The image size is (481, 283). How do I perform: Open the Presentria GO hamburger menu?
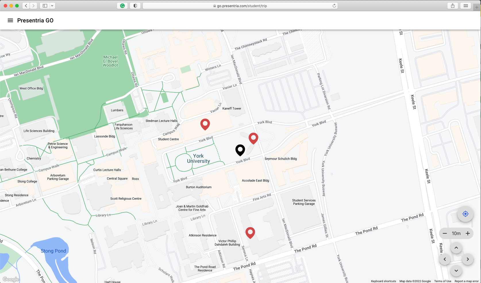click(x=10, y=20)
